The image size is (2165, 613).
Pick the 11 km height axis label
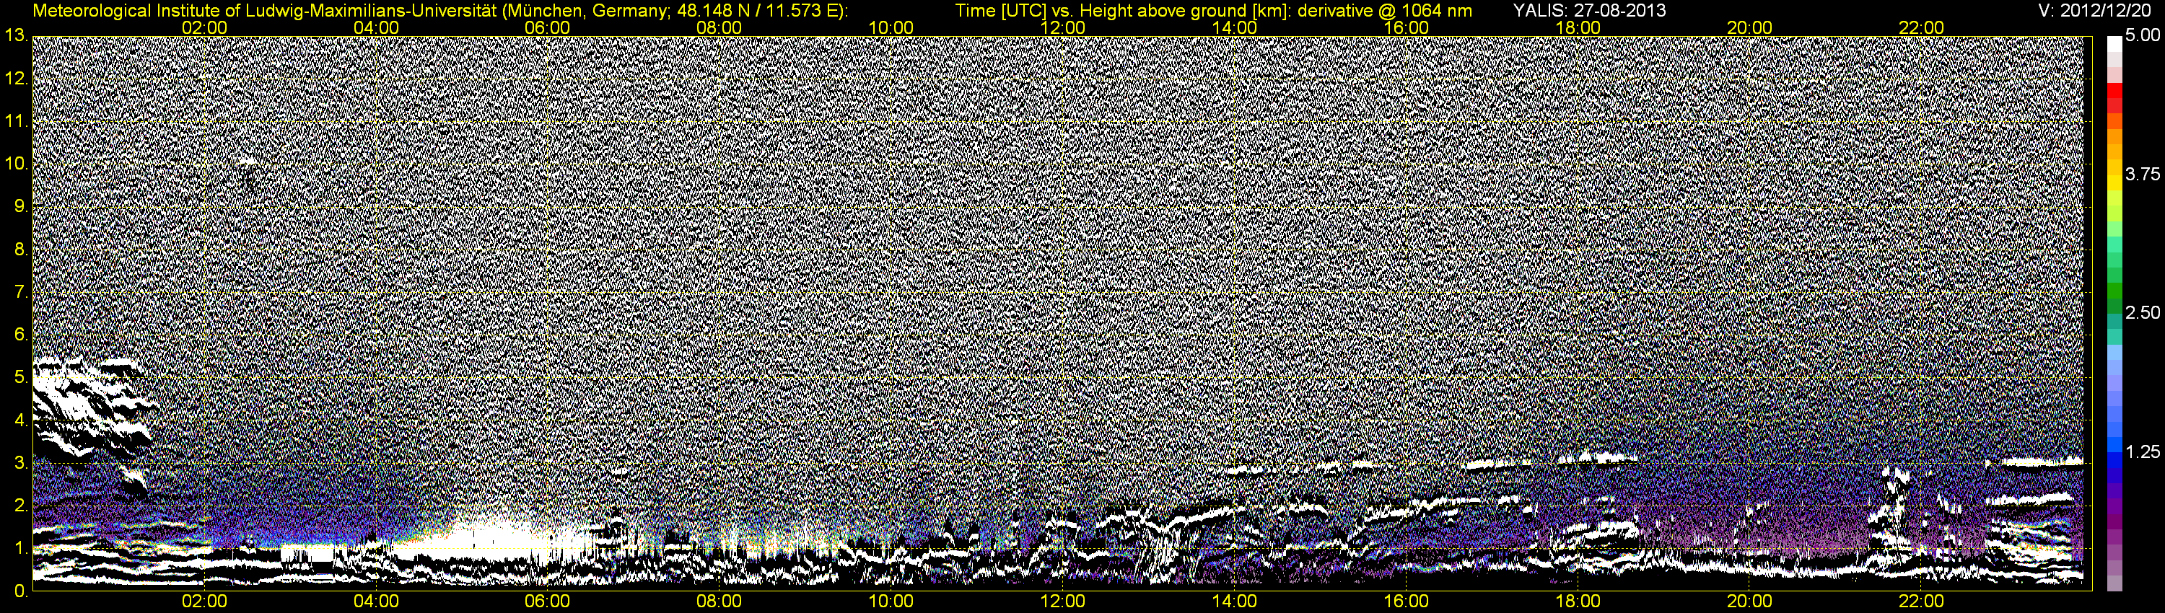15,122
